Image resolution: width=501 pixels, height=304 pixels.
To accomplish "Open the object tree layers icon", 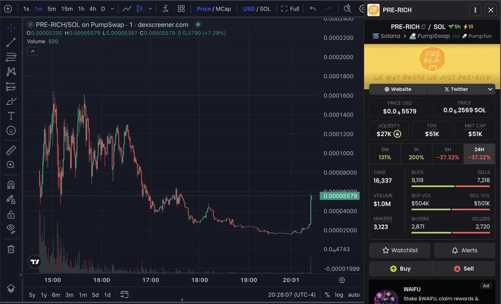I will 11,289.
